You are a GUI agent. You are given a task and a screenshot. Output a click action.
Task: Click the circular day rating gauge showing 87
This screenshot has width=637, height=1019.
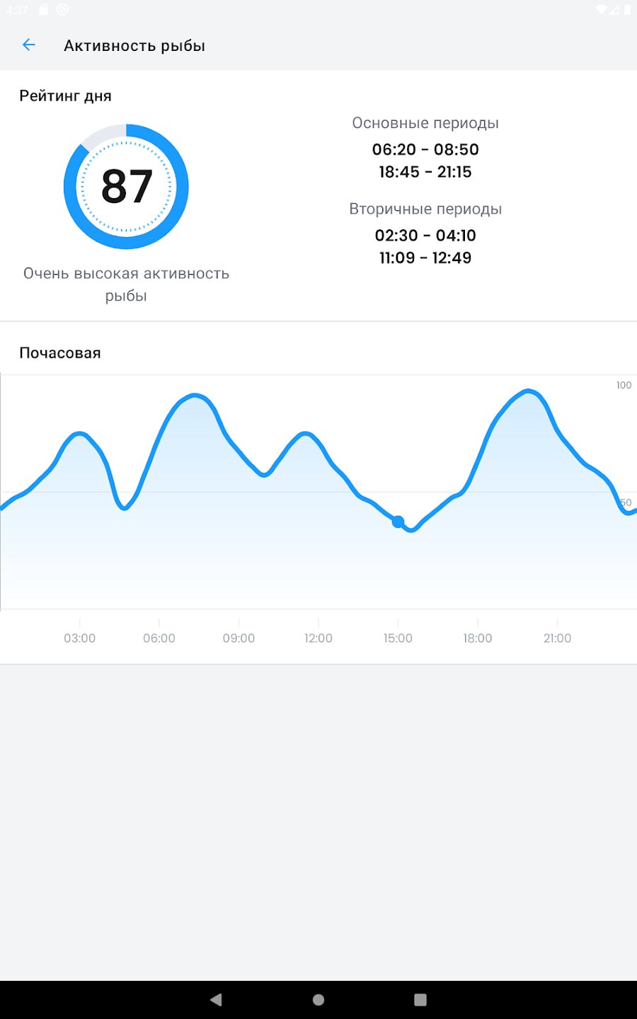point(126,187)
